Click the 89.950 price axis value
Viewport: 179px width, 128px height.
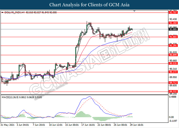click(173, 77)
